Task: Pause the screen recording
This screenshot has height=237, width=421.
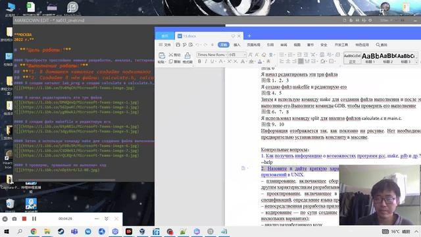Action: point(34,219)
